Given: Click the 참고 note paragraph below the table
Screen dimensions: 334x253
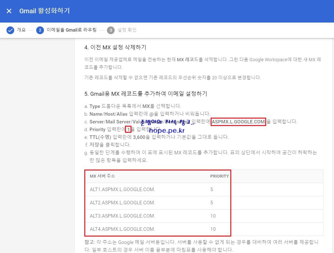Looking at the screenshot, I should [202, 246].
